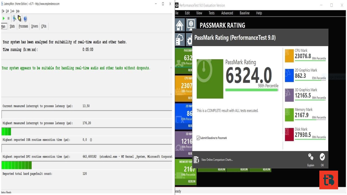Click the Disk Mark score 27930.5

point(303,135)
